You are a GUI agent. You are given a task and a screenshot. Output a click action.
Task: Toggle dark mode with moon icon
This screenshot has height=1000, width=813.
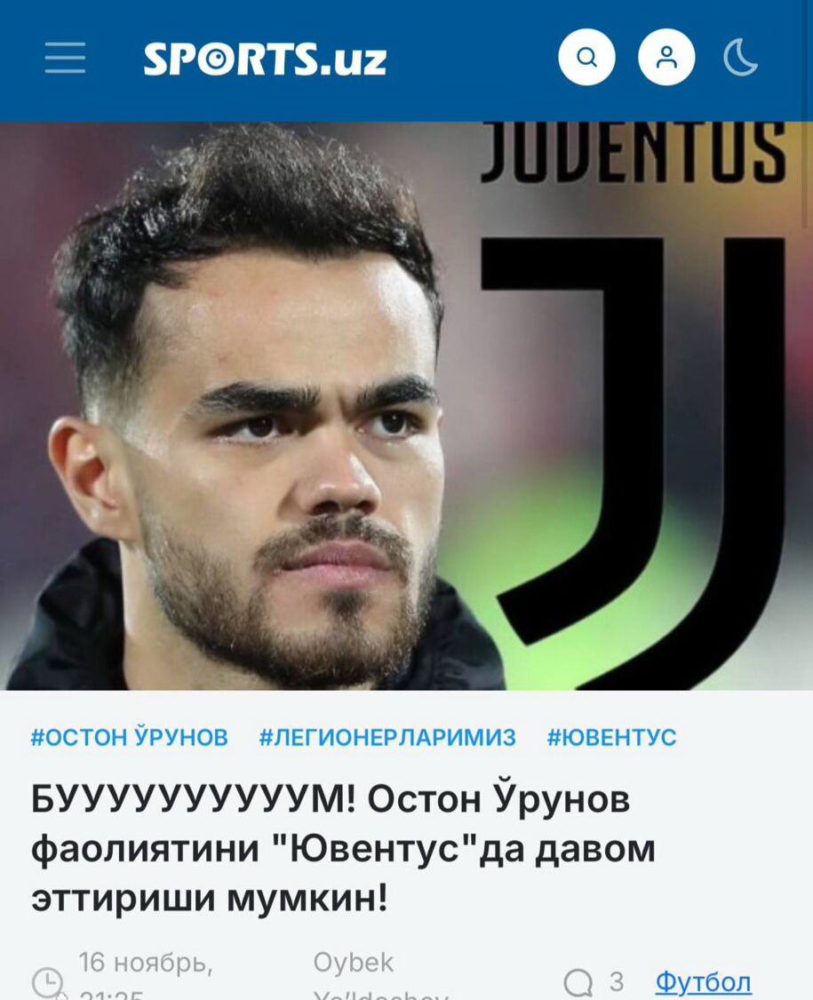[740, 58]
